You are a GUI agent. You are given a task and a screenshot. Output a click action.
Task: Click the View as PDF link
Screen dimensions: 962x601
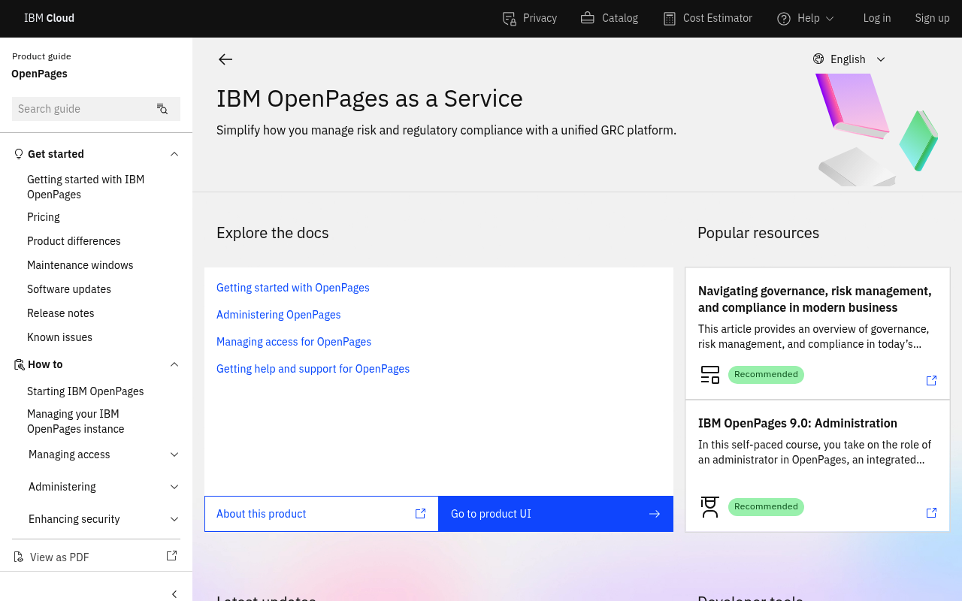pyautogui.click(x=59, y=557)
